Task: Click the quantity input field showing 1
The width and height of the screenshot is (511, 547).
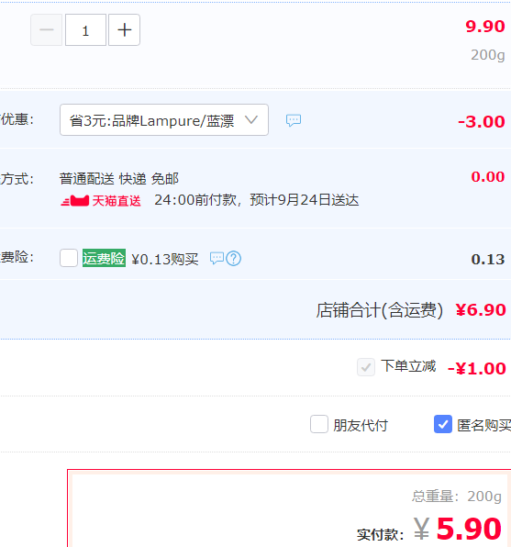Action: 85,30
